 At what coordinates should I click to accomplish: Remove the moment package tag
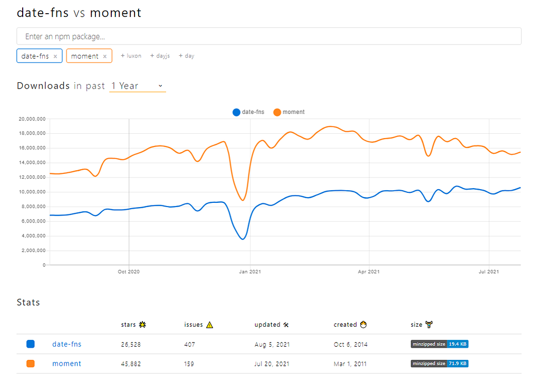pyautogui.click(x=105, y=56)
